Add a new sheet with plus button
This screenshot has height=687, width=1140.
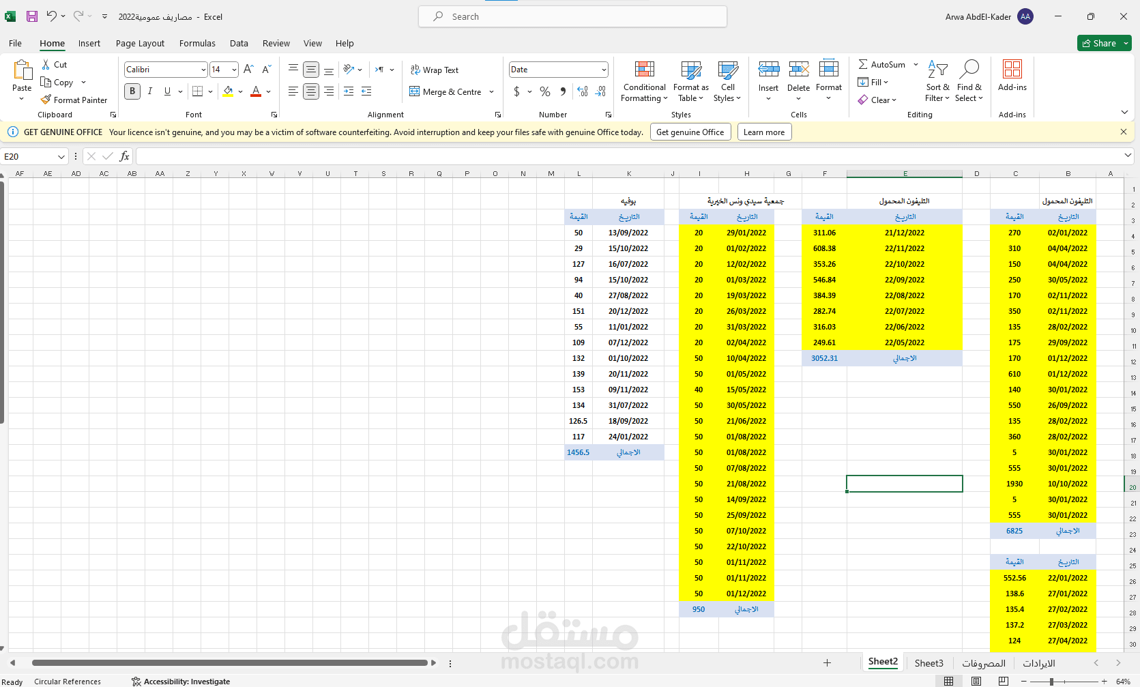tap(827, 663)
